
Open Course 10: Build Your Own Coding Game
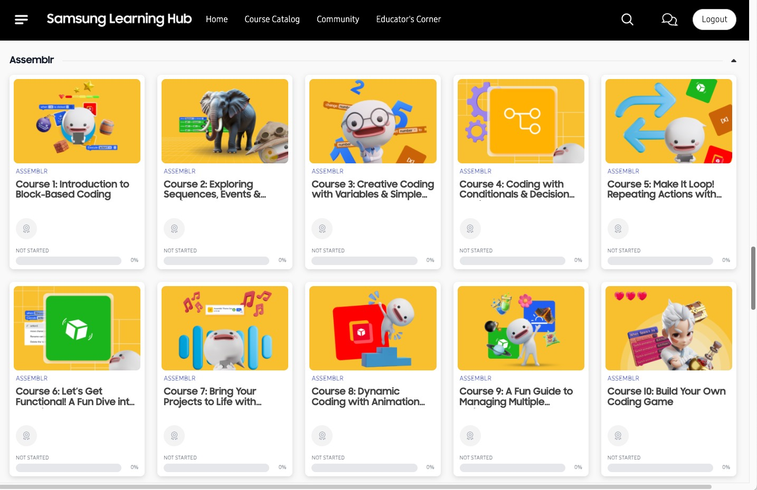click(x=666, y=396)
